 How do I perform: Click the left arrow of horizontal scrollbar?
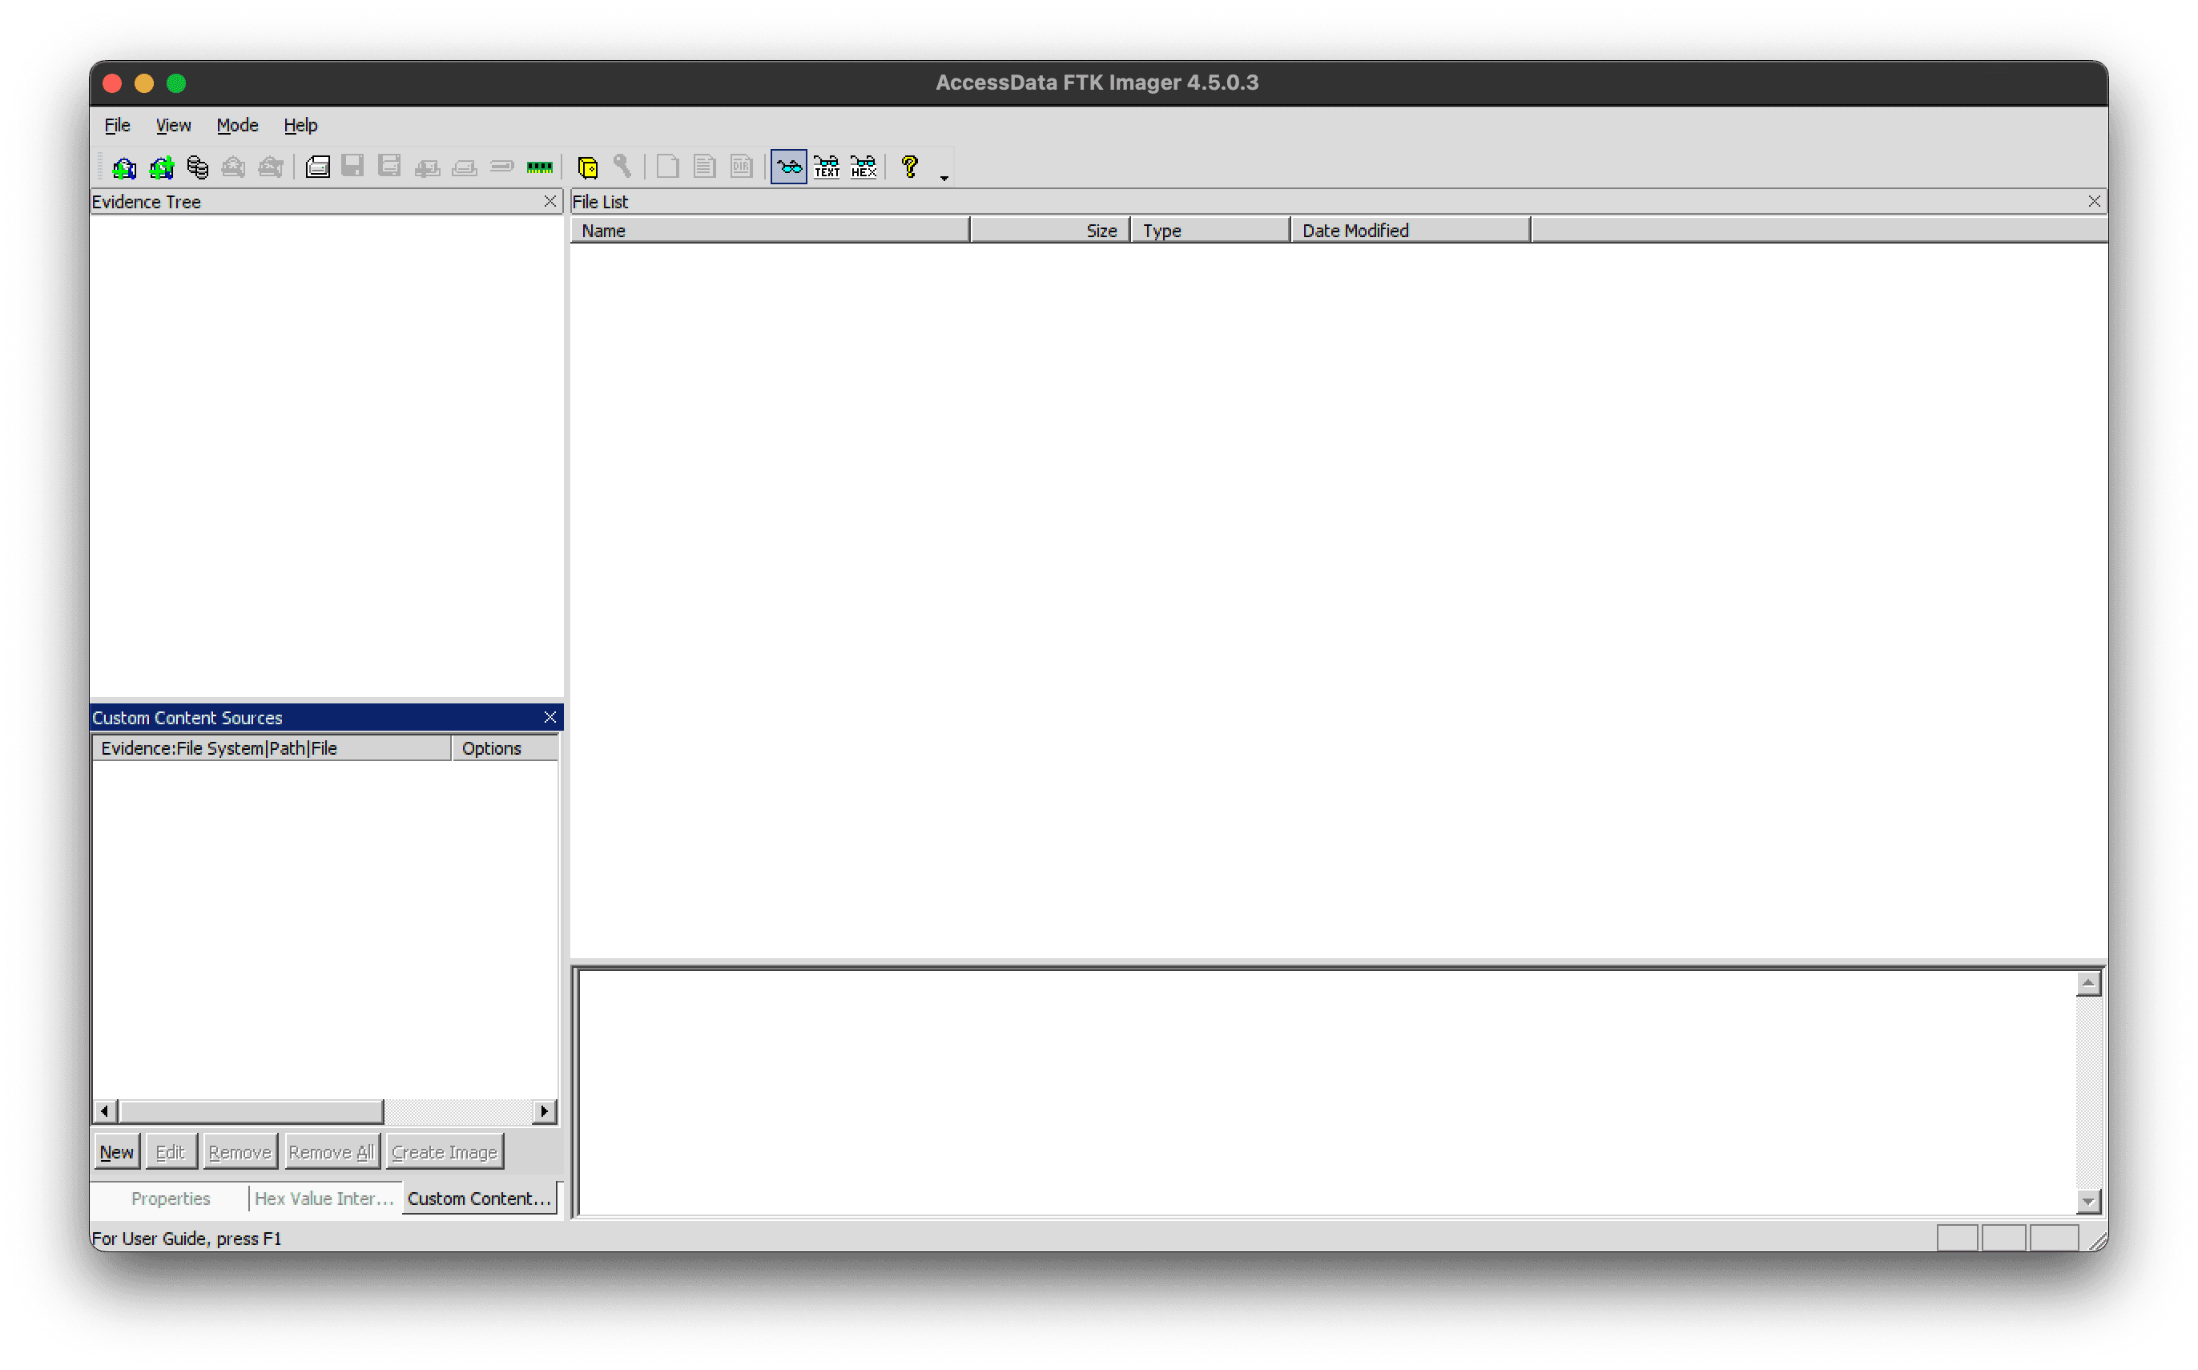coord(105,1112)
